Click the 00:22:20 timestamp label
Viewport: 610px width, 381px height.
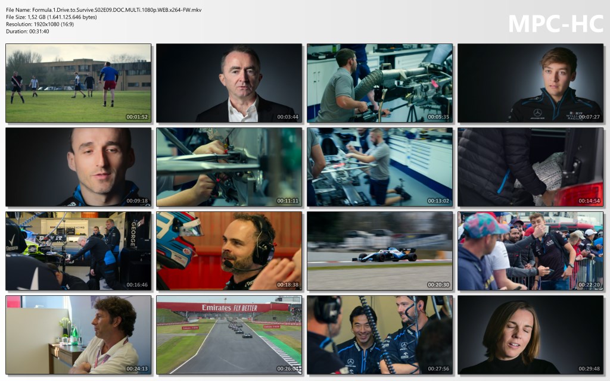589,285
